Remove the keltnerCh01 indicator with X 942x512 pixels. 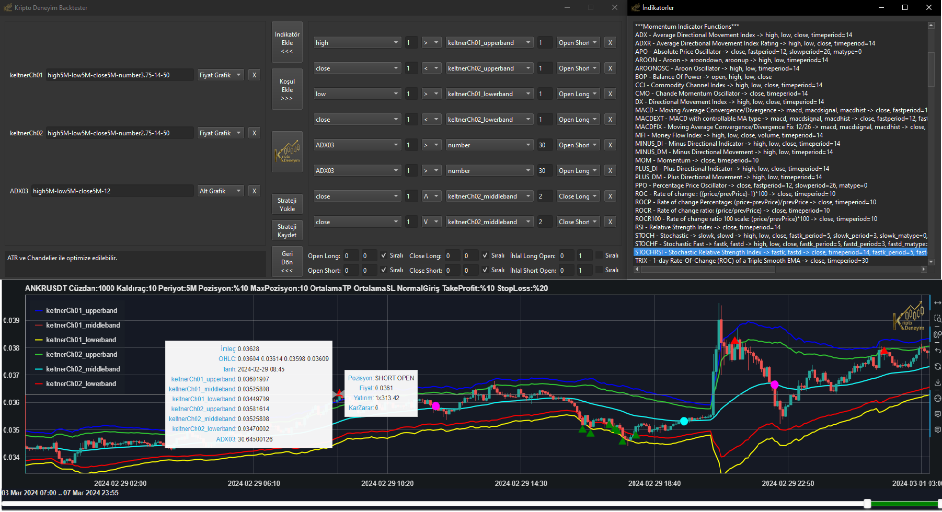click(254, 75)
